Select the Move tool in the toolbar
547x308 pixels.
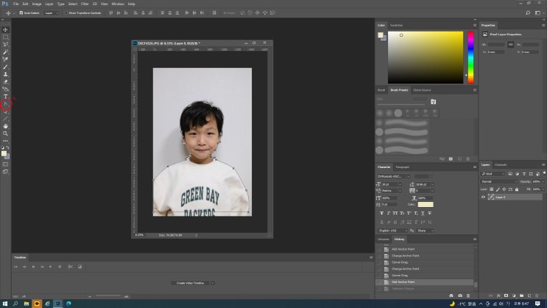point(6,29)
